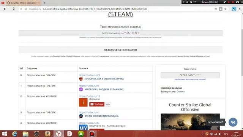Click the red YouTube subscribe button for iTopMakler
Image resolution: width=243 pixels, height=137 pixels.
coord(97,104)
